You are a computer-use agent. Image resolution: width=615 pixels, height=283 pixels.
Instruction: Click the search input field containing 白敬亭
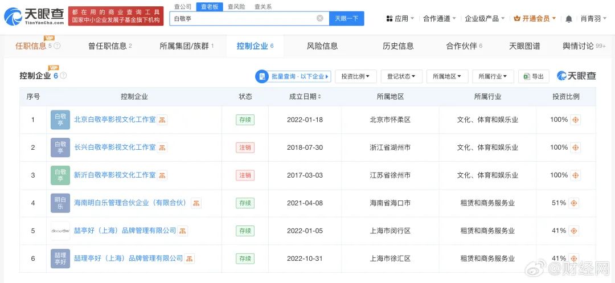pyautogui.click(x=242, y=18)
